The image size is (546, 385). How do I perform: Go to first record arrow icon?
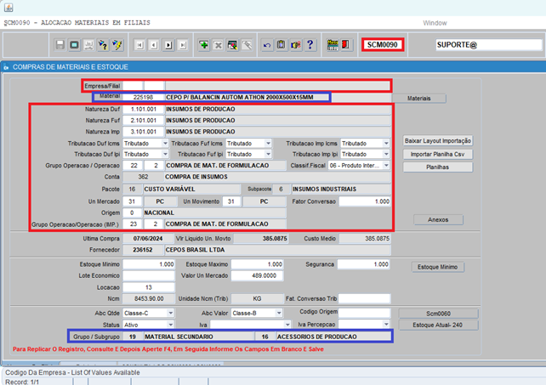(x=139, y=45)
